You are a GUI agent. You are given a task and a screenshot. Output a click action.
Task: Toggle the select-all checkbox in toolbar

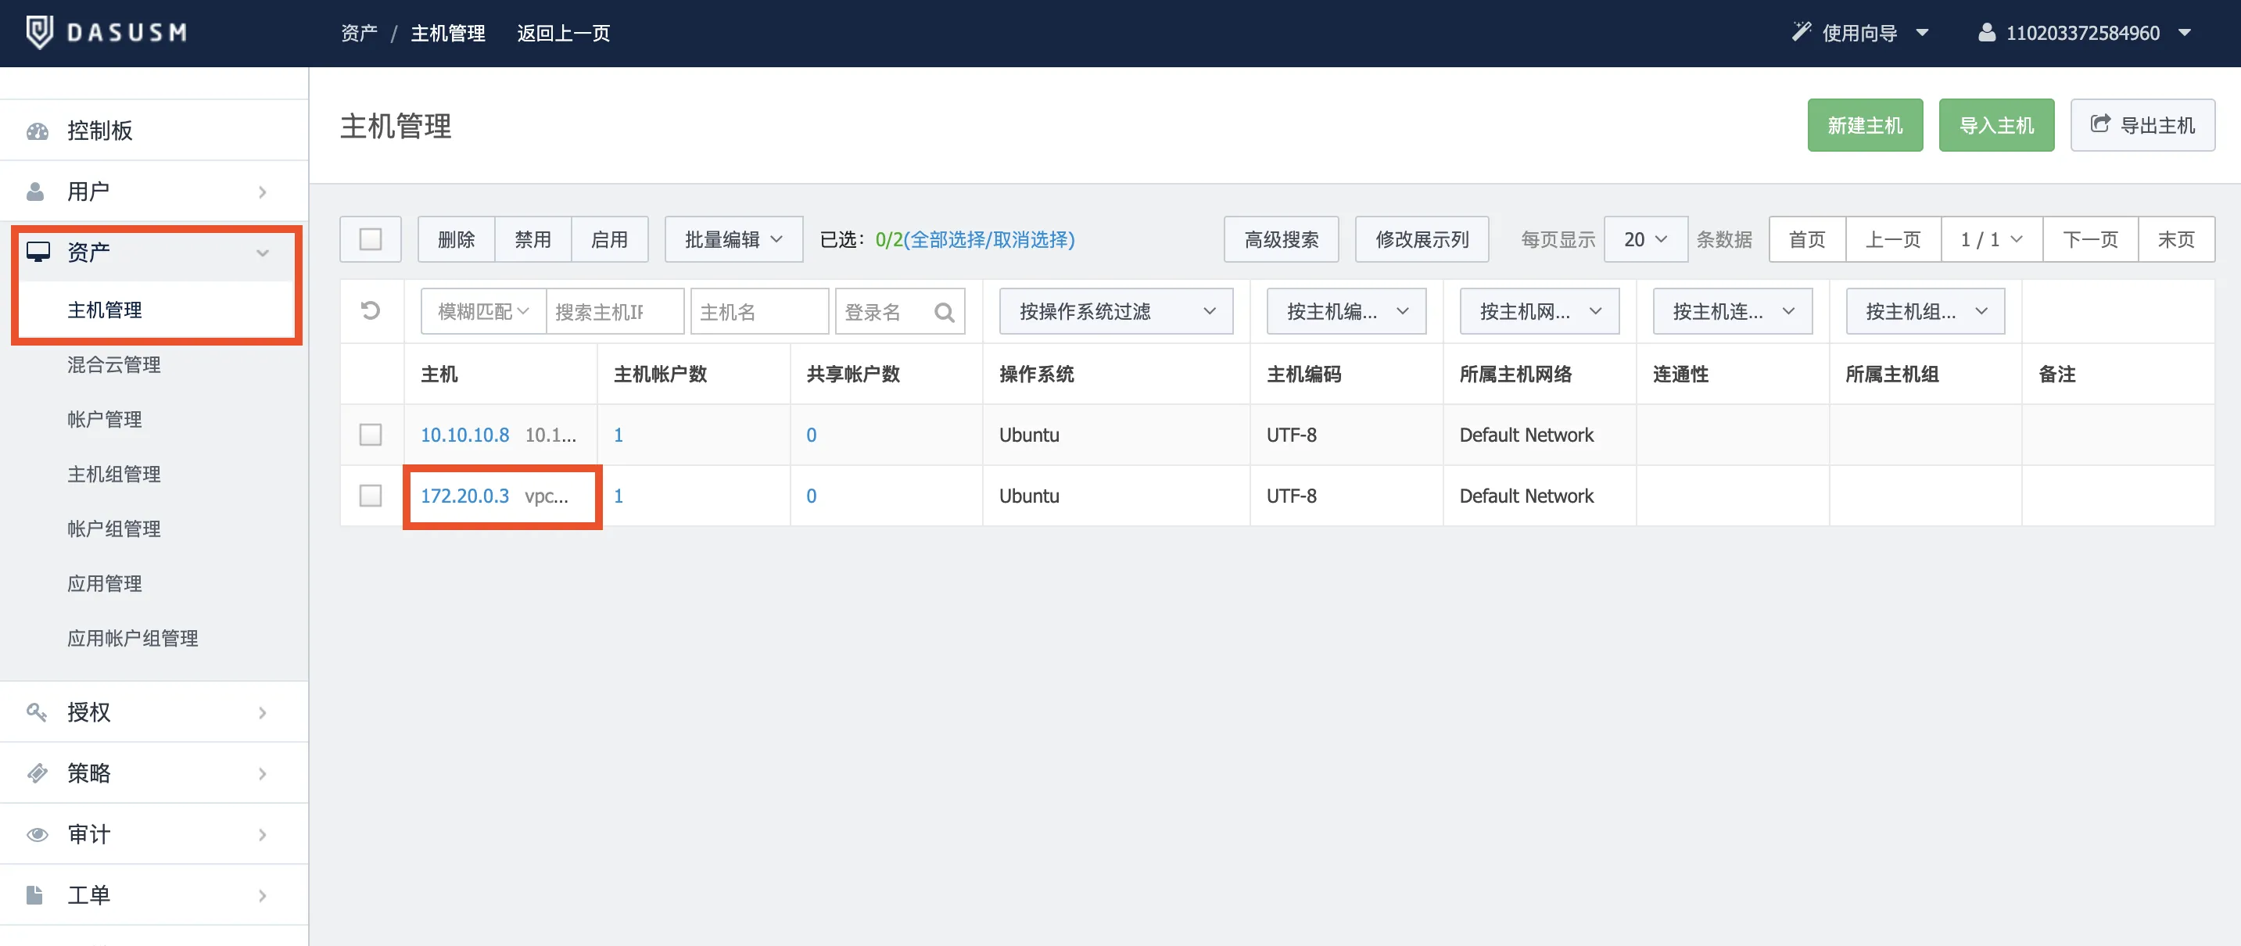click(x=371, y=239)
